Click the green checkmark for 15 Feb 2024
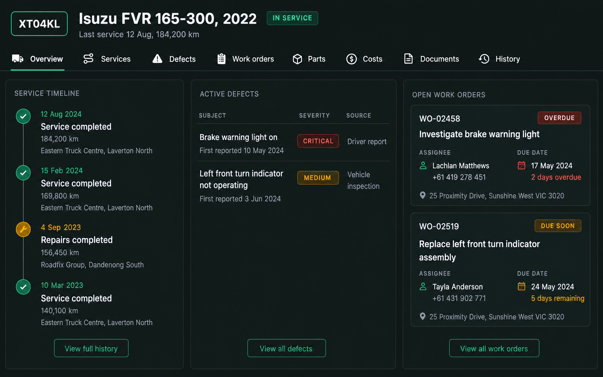The height and width of the screenshot is (377, 603). point(23,173)
